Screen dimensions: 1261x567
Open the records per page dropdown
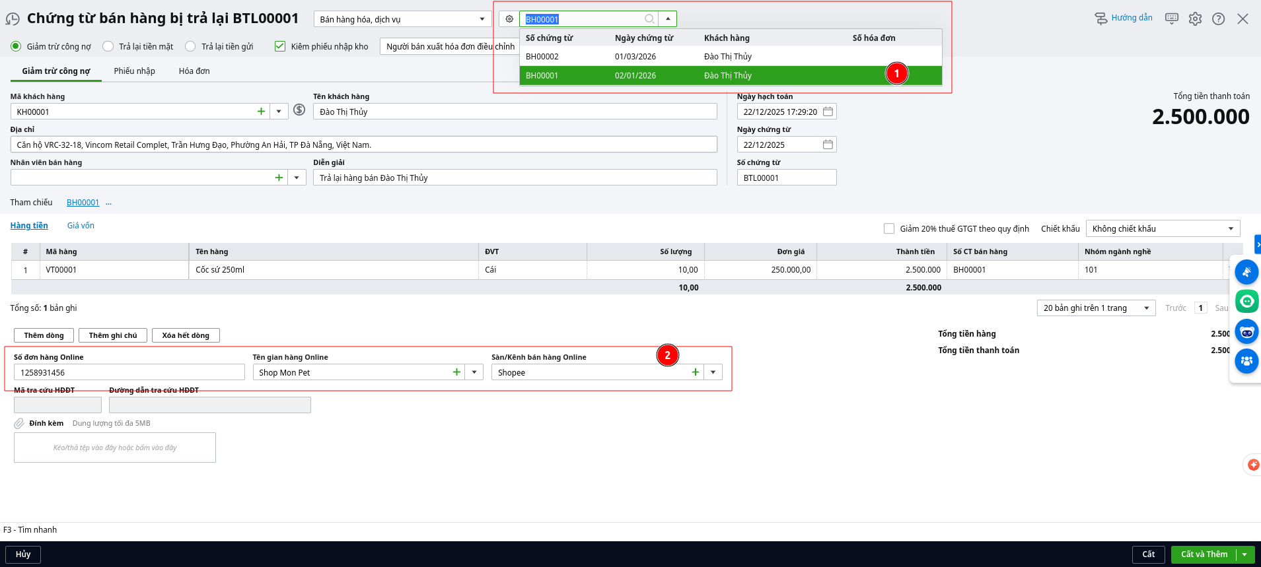pyautogui.click(x=1146, y=308)
